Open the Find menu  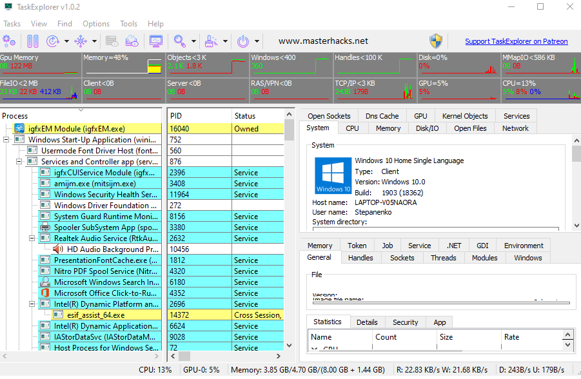click(64, 24)
